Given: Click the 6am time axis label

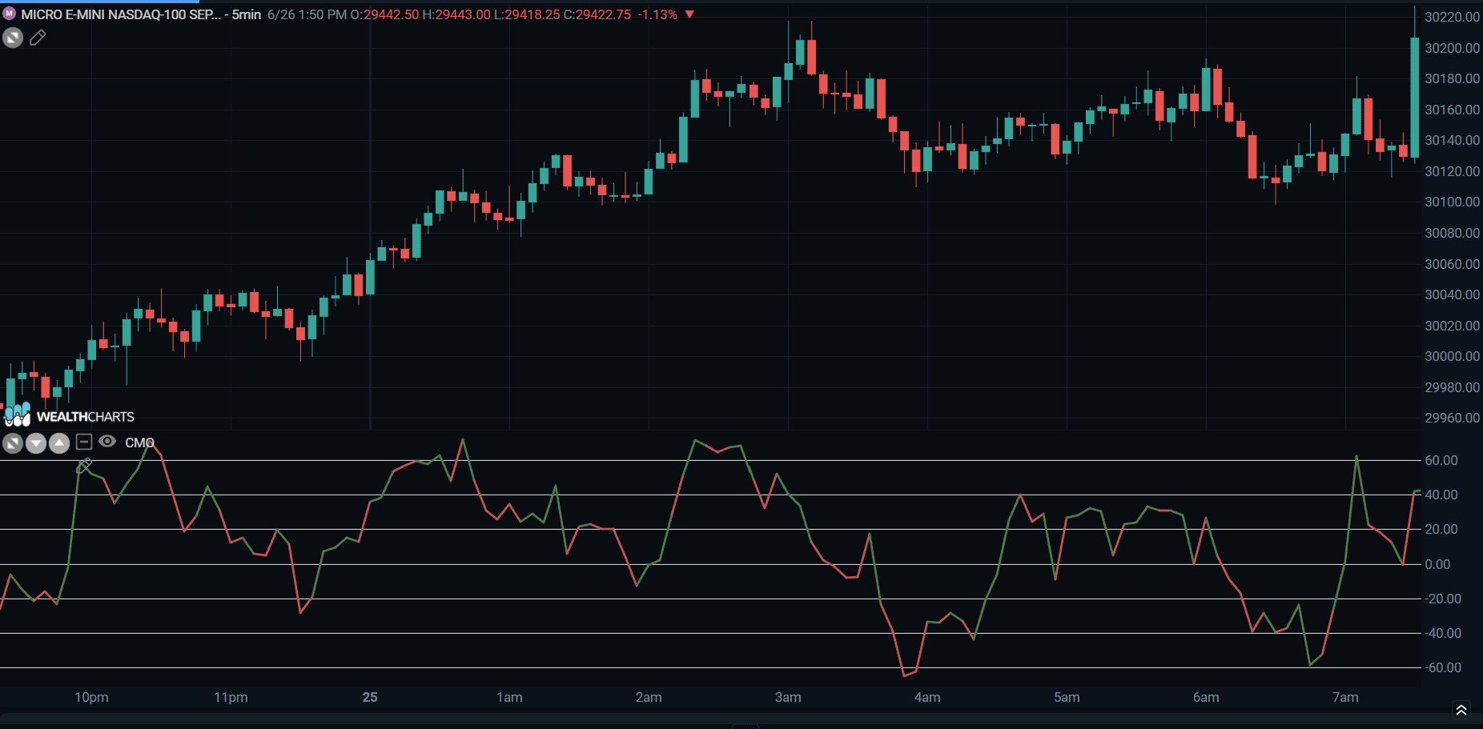Looking at the screenshot, I should (x=1206, y=697).
